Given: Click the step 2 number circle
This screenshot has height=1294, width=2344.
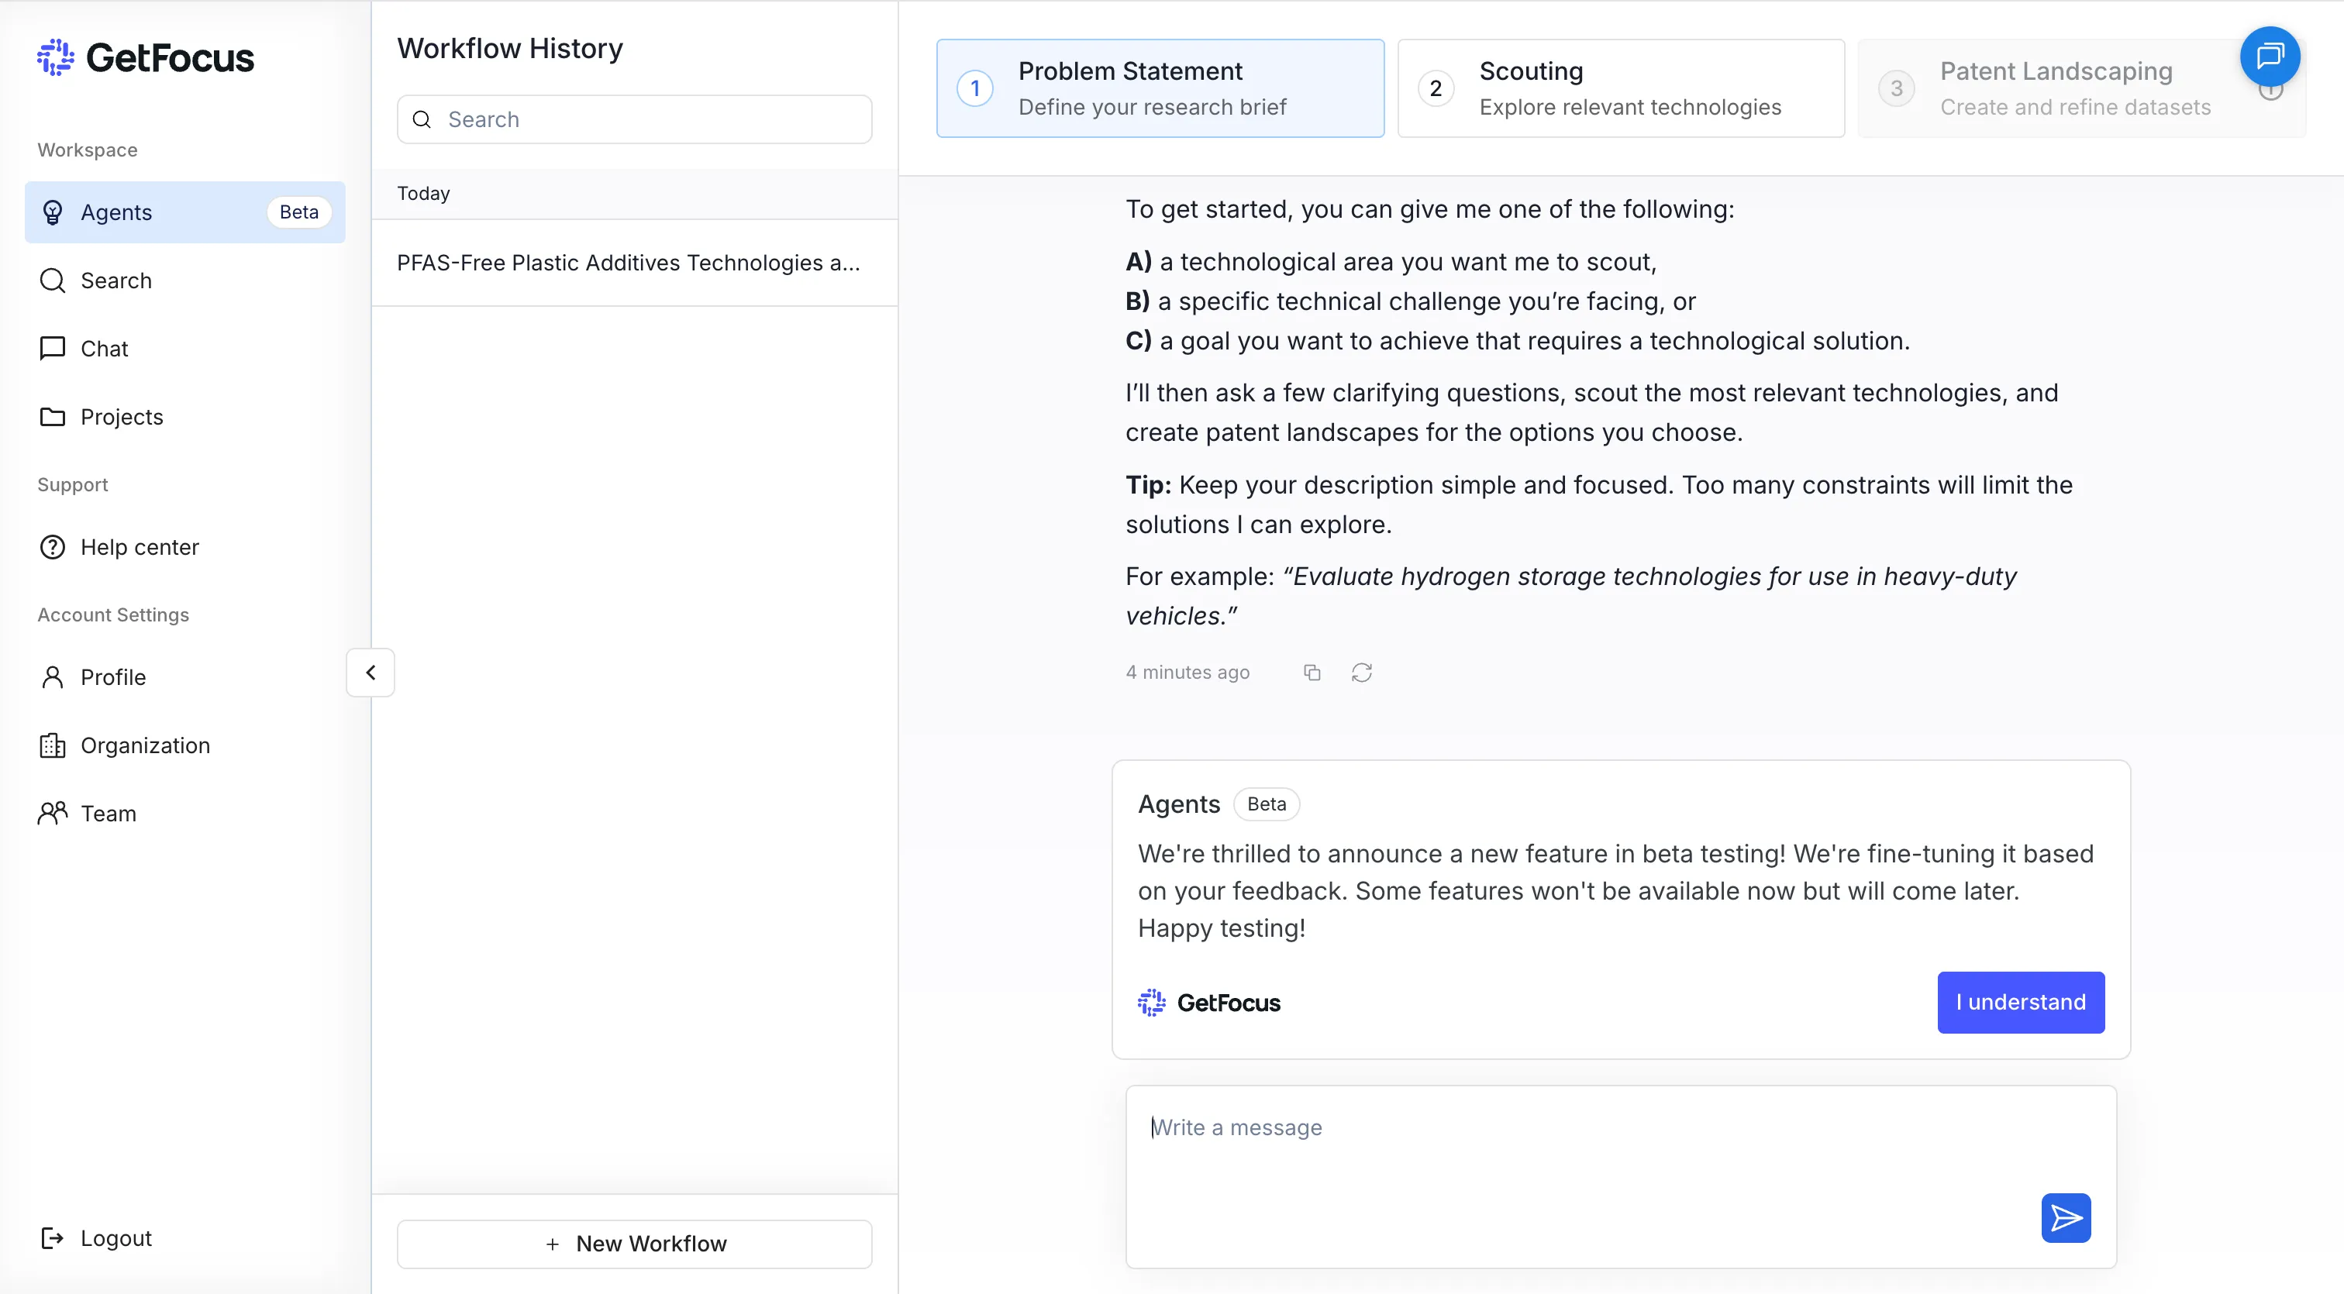Looking at the screenshot, I should tap(1436, 88).
